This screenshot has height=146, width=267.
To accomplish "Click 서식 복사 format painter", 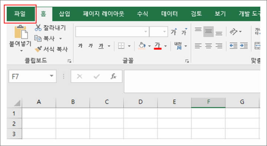I will click(51, 49).
